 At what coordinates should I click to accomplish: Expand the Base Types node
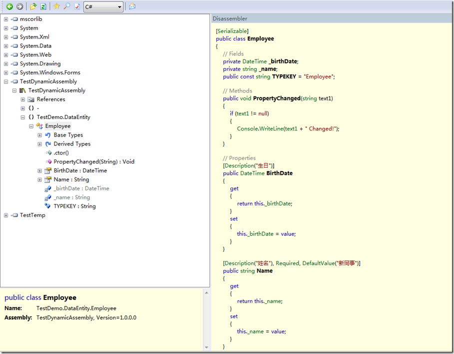(39, 135)
